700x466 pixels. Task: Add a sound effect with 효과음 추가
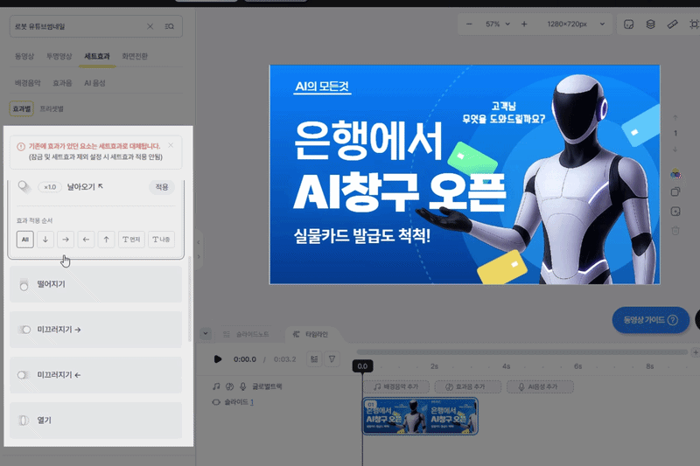coord(468,386)
